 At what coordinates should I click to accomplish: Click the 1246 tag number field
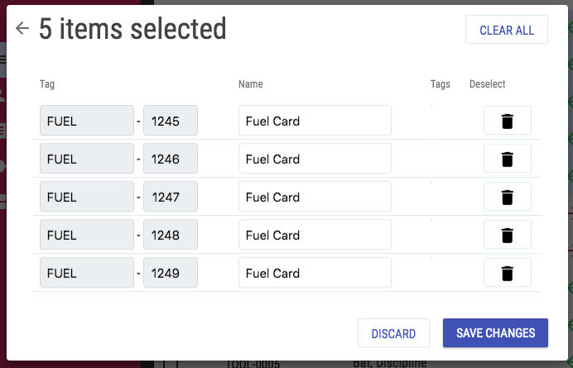171,159
